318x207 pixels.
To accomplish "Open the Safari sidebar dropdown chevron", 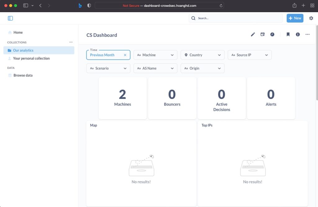I will 32,6.
